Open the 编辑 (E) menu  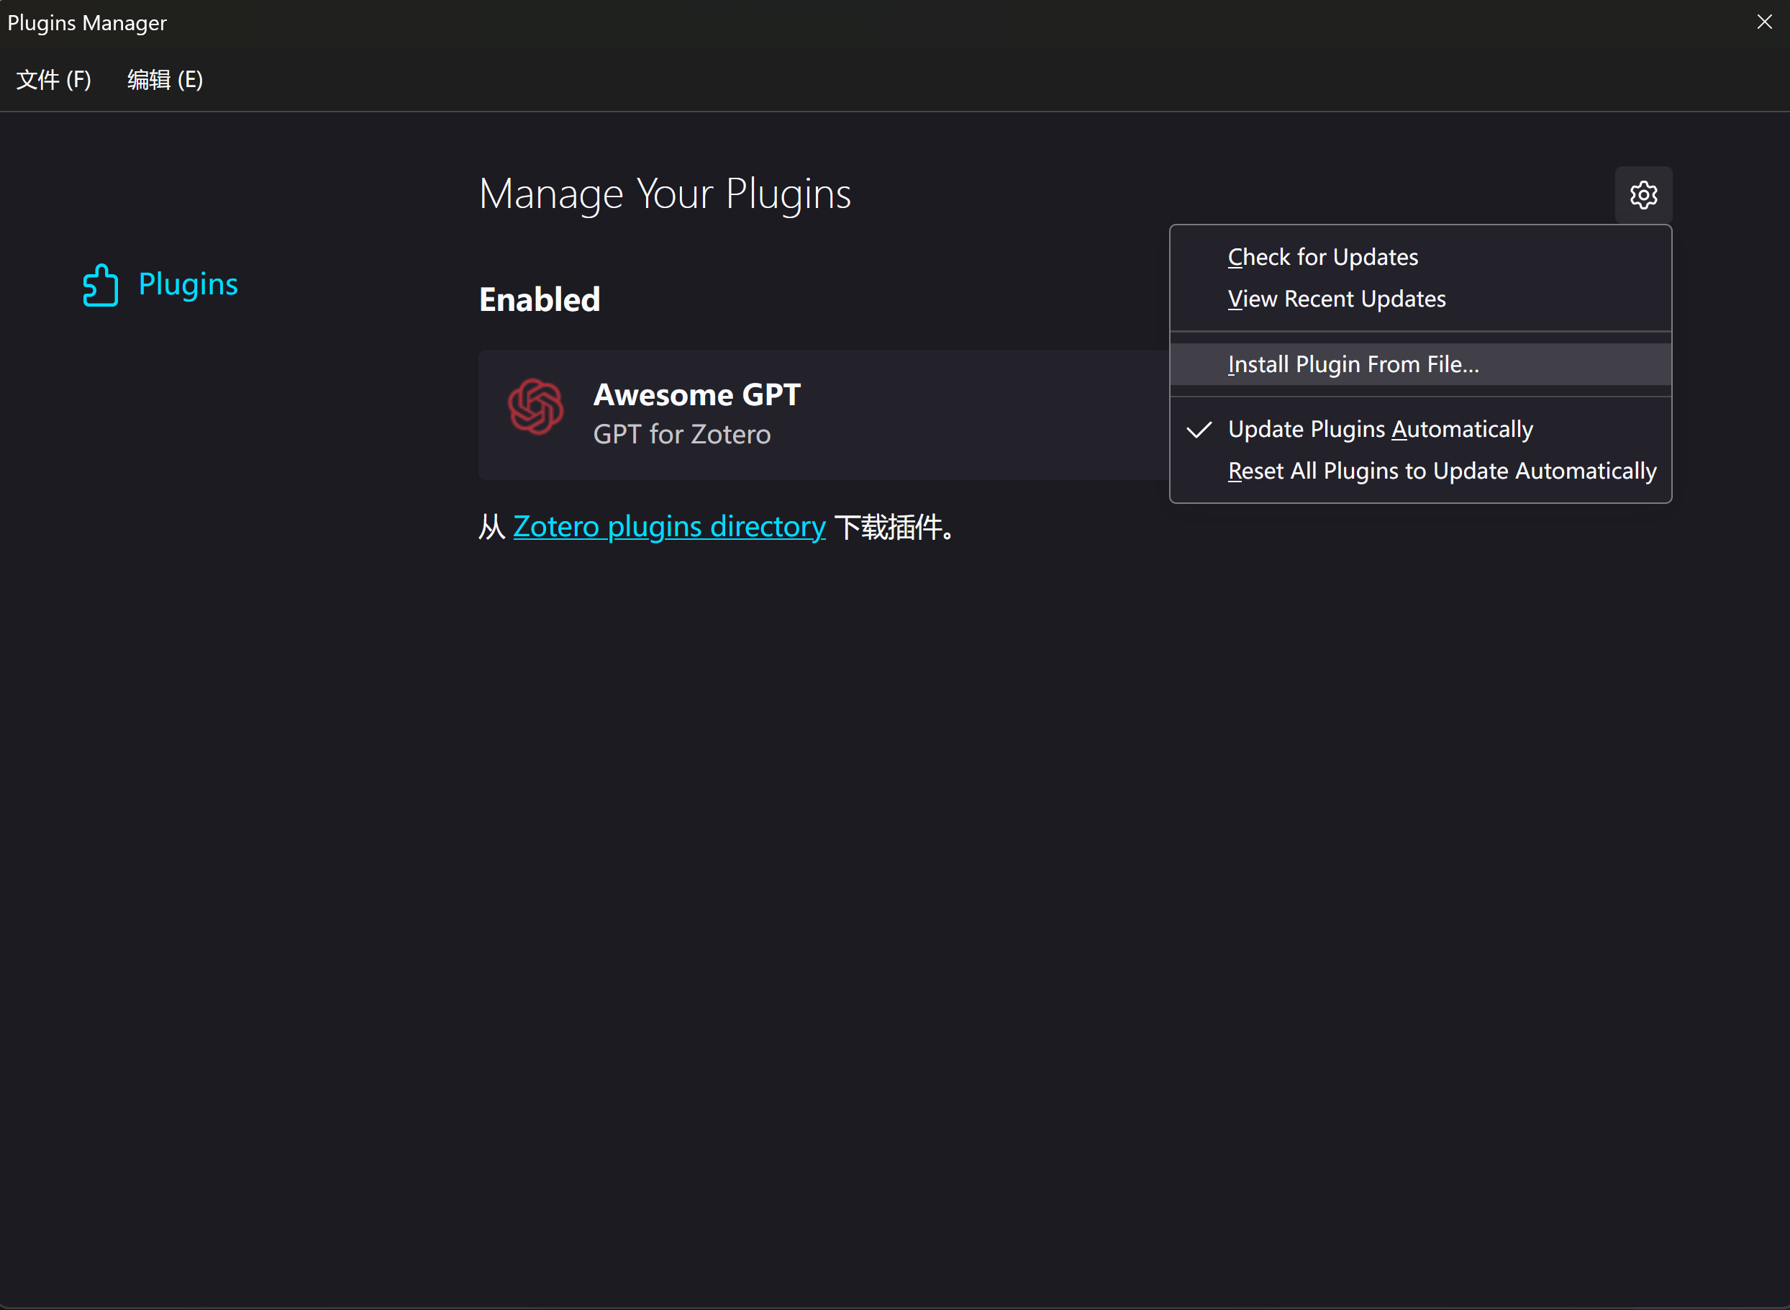[167, 79]
